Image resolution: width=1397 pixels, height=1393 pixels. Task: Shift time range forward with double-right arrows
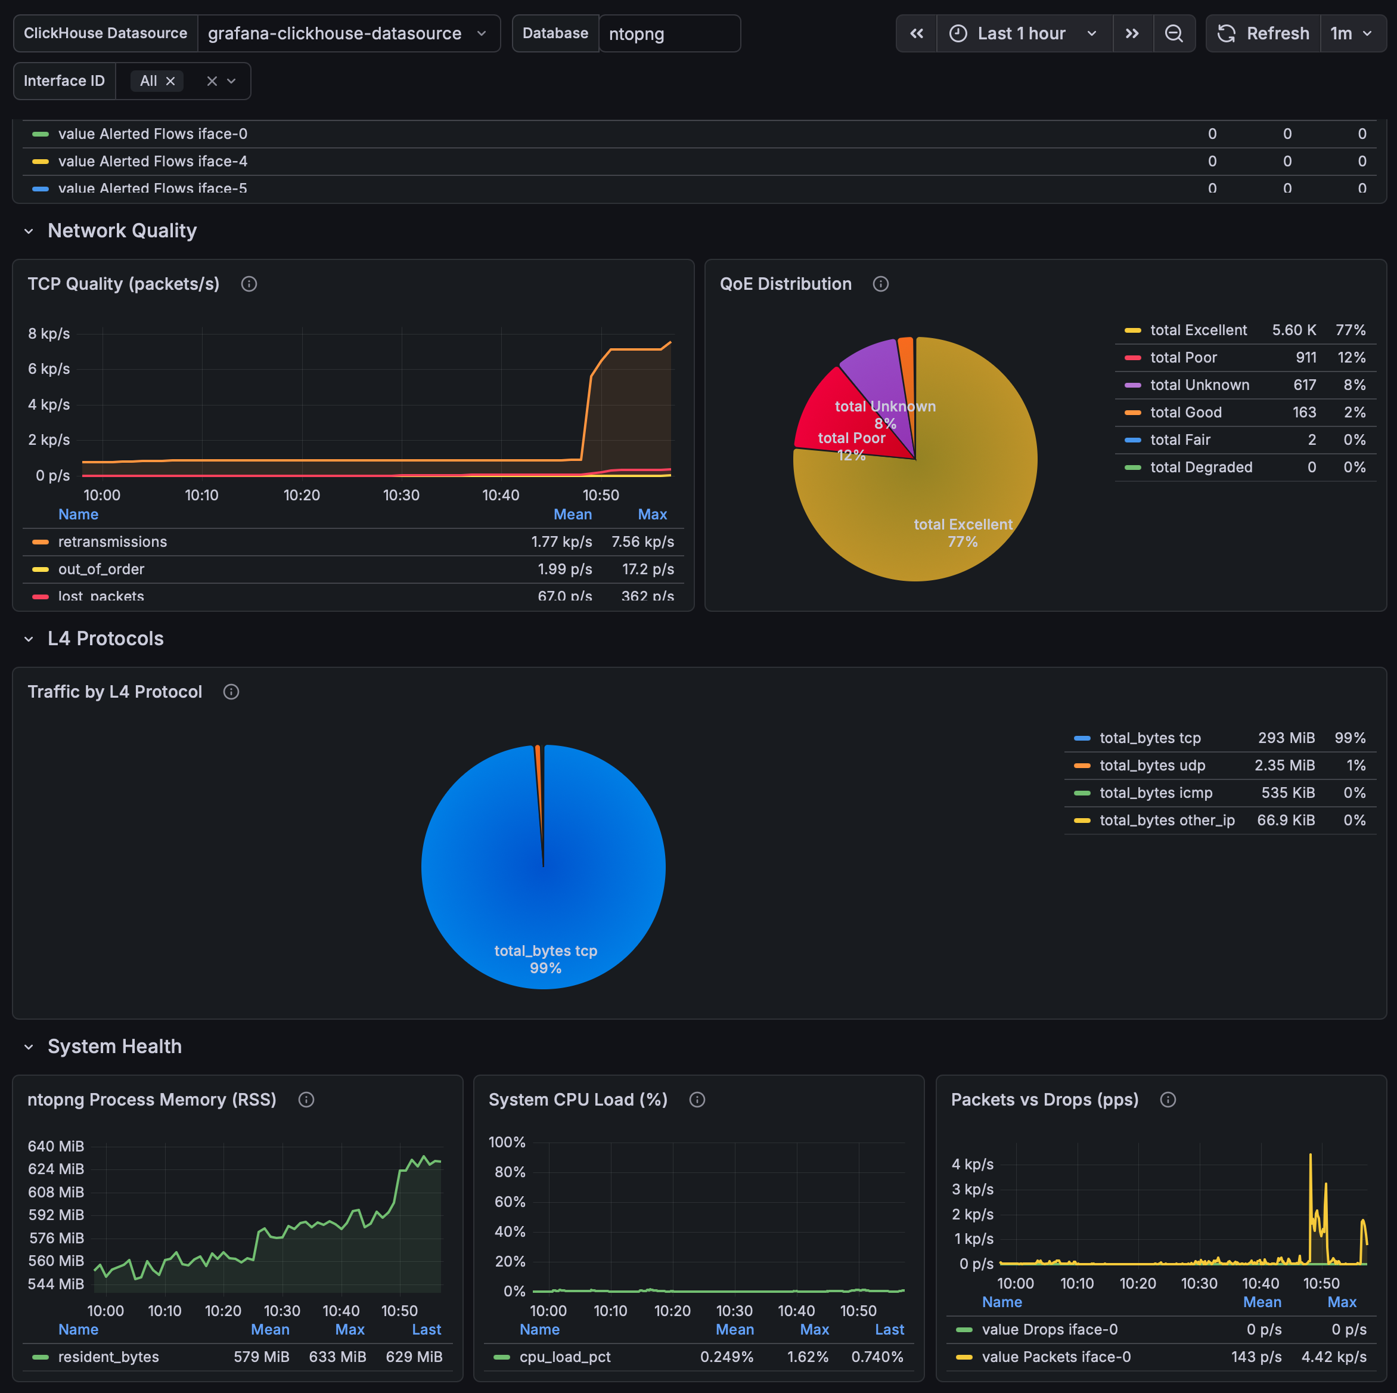pos(1132,33)
